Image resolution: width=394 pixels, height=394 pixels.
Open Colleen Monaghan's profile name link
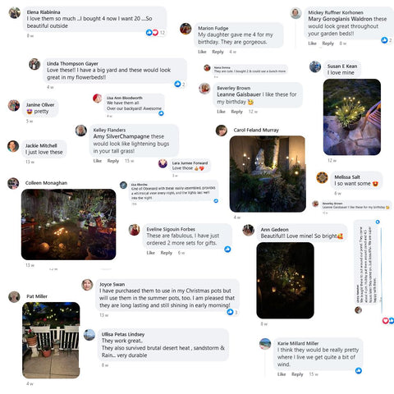click(x=46, y=183)
